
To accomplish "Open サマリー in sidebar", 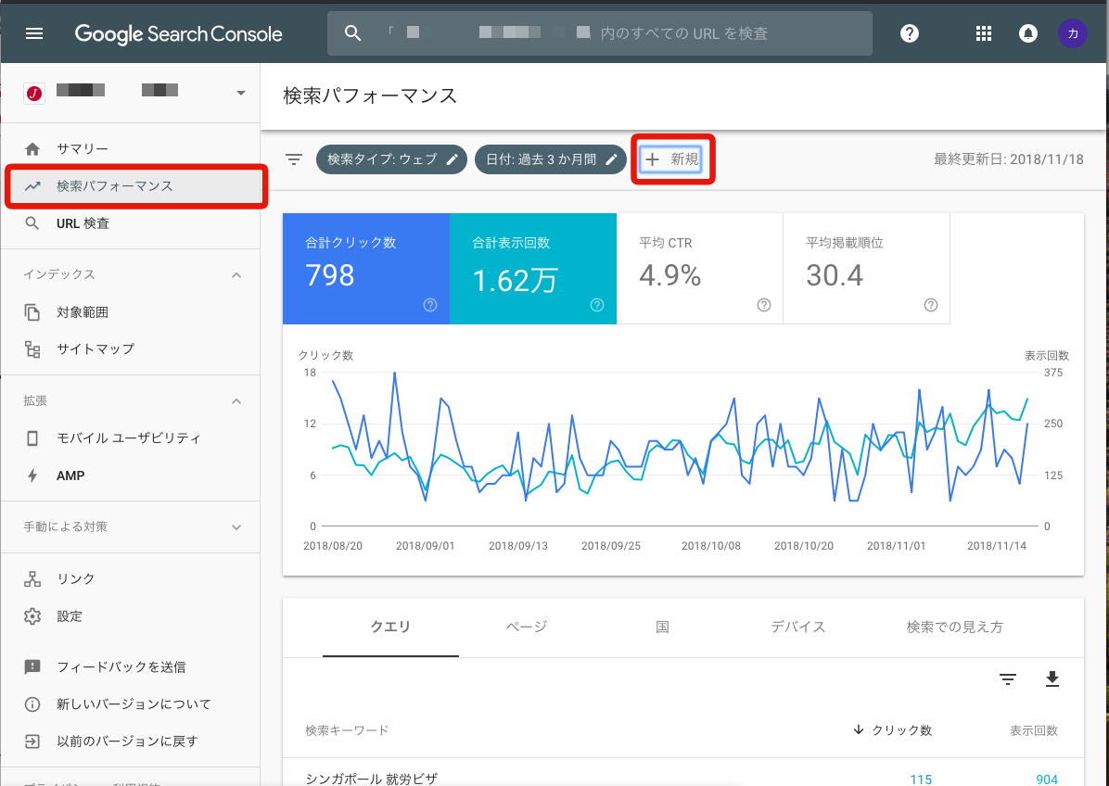I will pyautogui.click(x=130, y=148).
